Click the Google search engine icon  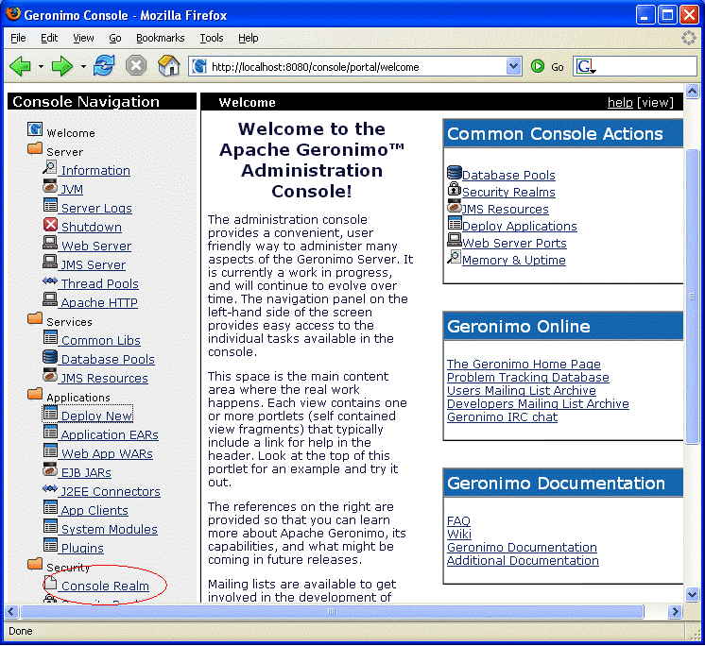[x=585, y=66]
